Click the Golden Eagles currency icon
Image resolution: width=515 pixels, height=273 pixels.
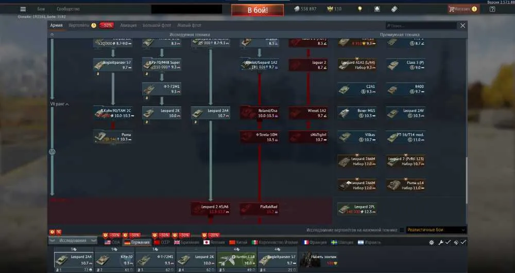[330, 9]
